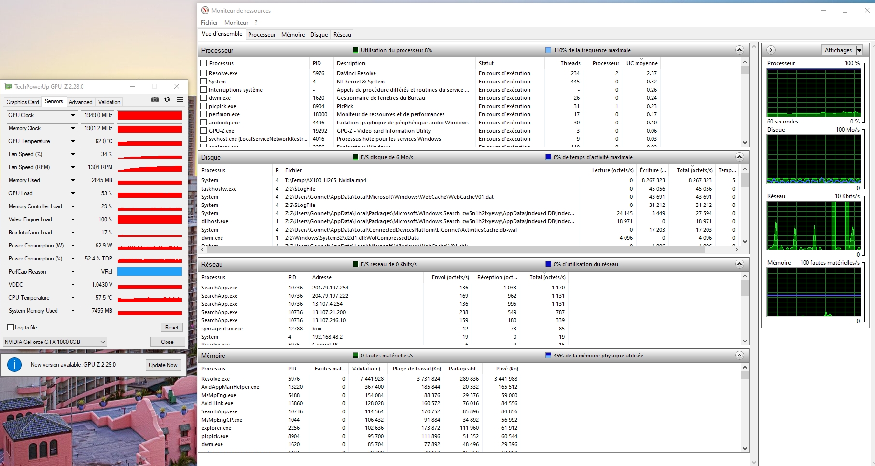Switch to GPU-Z Graphics Card tab
This screenshot has height=466, width=875.
pyautogui.click(x=23, y=102)
